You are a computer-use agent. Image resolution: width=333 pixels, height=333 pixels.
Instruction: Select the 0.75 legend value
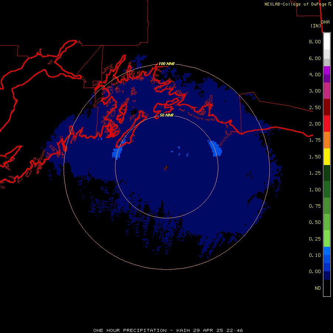pyautogui.click(x=315, y=206)
